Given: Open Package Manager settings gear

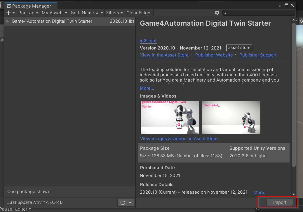Looking at the screenshot, I should pyautogui.click(x=217, y=13).
